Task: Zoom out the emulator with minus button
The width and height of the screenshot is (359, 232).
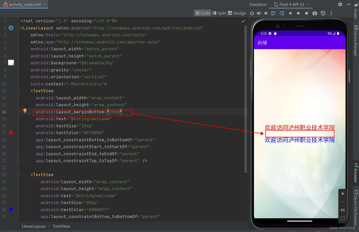Action: [x=343, y=202]
